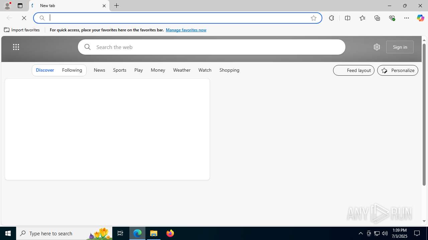Open the Play tab
428x240 pixels.
click(x=138, y=70)
